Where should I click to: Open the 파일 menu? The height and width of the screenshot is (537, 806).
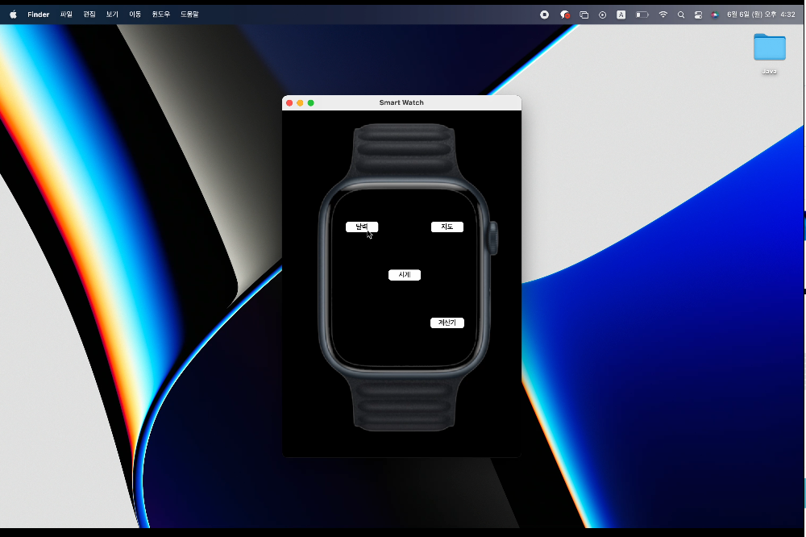coord(65,14)
